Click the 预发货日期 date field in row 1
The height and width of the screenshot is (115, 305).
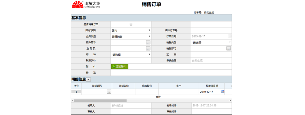(x=210, y=92)
